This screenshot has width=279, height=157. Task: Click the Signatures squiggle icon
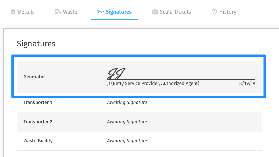tap(100, 12)
